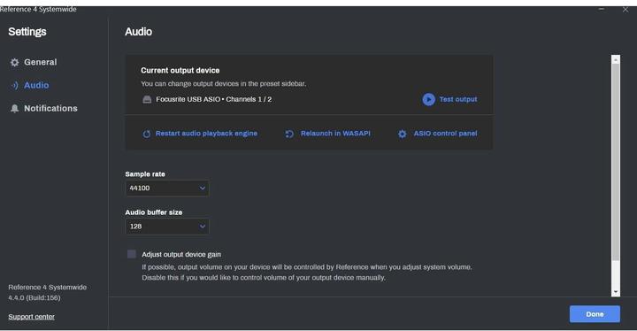This screenshot has height=331, width=637.
Task: Click the Notifications bell icon
Action: pyautogui.click(x=15, y=109)
